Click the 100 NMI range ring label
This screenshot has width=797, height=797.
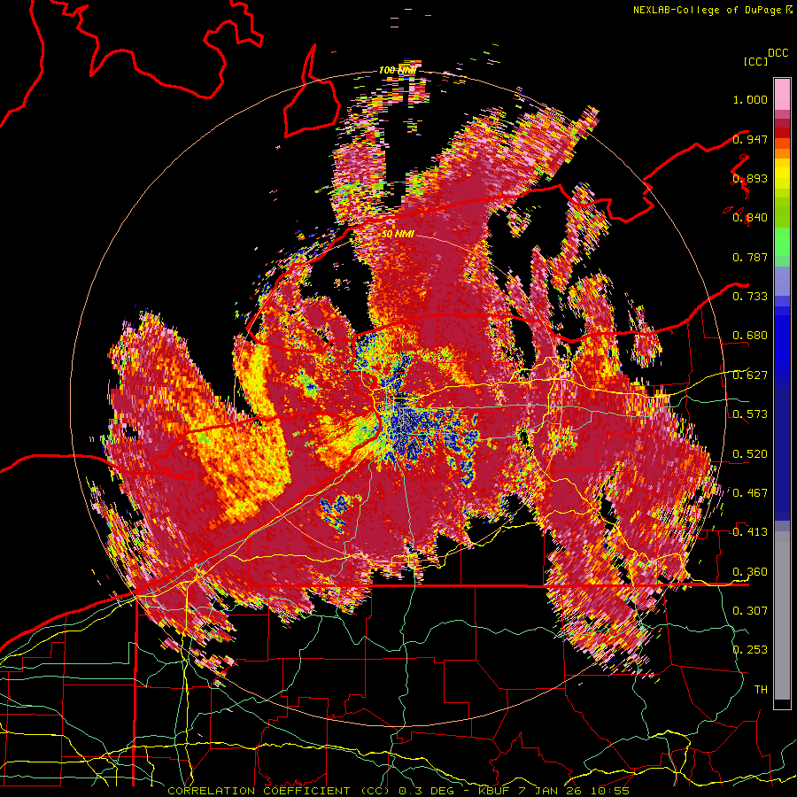398,70
